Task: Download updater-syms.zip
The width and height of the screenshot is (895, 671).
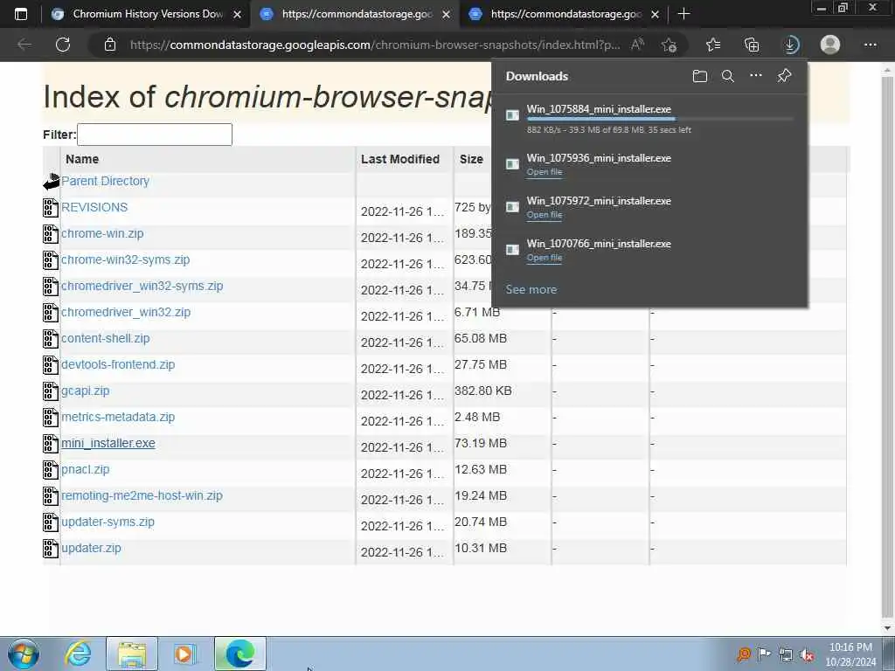Action: pos(108,522)
